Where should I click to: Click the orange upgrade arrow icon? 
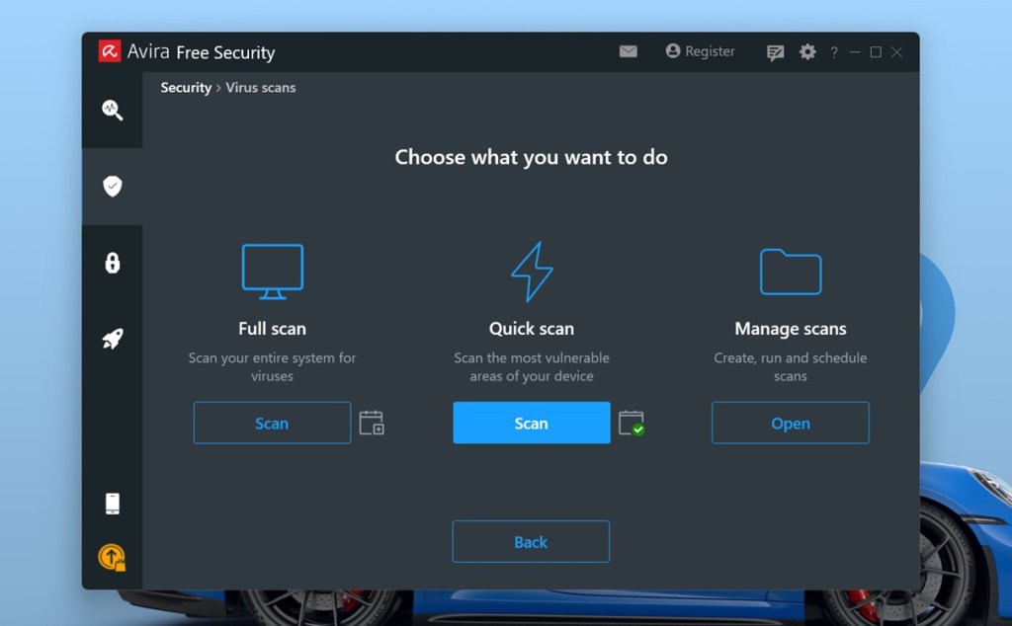click(x=112, y=558)
